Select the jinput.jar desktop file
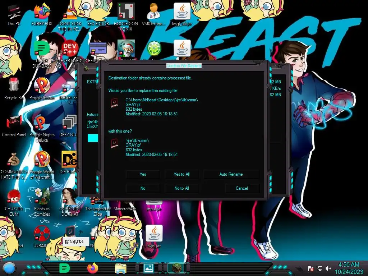The height and width of the screenshot is (276, 368). [154, 207]
